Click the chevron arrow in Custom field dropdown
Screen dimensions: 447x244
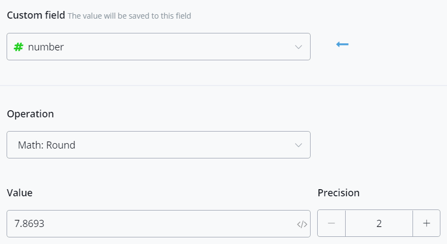point(299,47)
